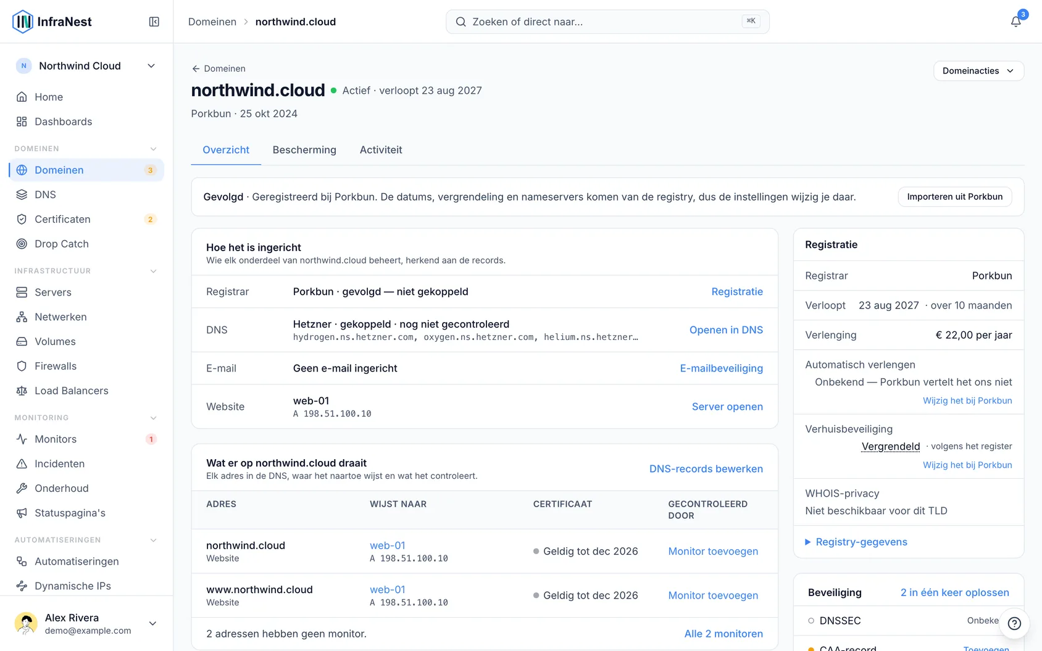Collapse the AUTOMATISERINGEN sidebar section

[x=154, y=540]
